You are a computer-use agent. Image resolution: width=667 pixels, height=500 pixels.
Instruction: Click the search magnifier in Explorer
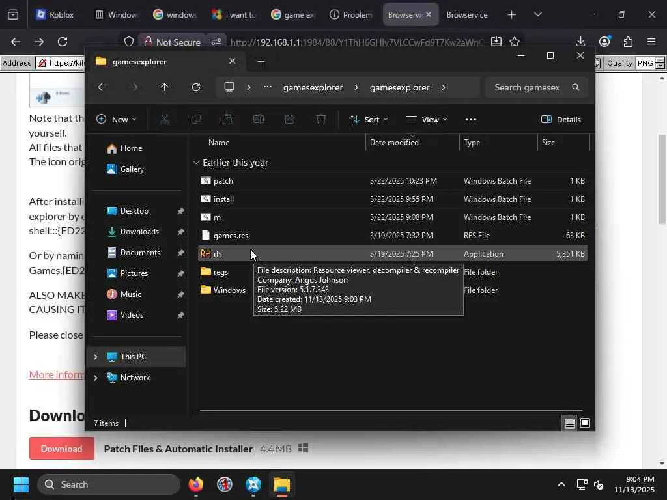(x=576, y=87)
